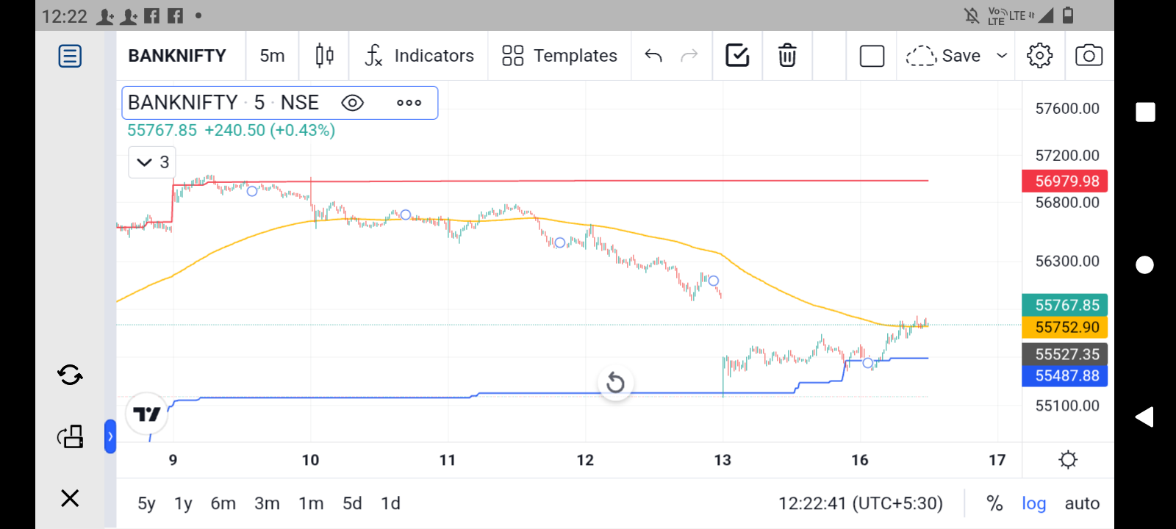Select the 1d date range
The width and height of the screenshot is (1176, 529).
click(390, 503)
